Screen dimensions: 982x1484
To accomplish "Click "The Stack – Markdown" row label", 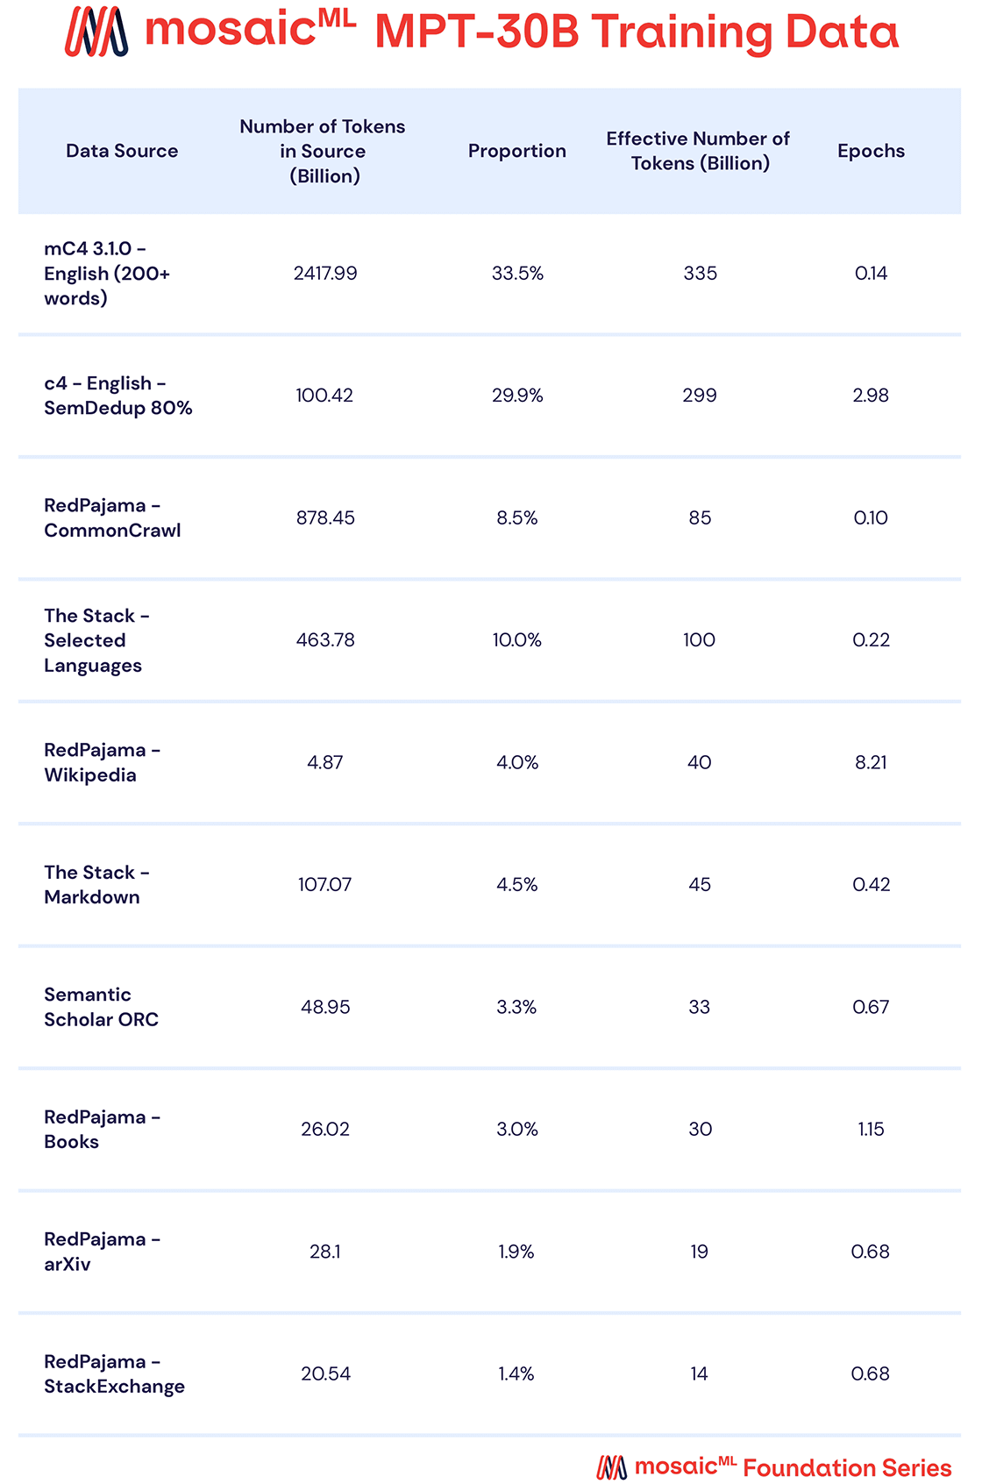I will coord(96,884).
